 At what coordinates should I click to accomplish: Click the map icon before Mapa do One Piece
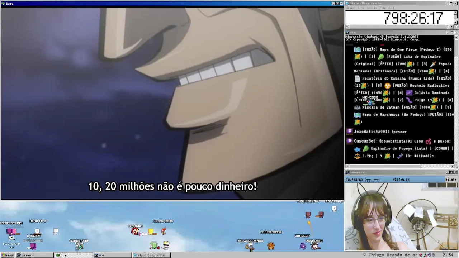coord(357,49)
